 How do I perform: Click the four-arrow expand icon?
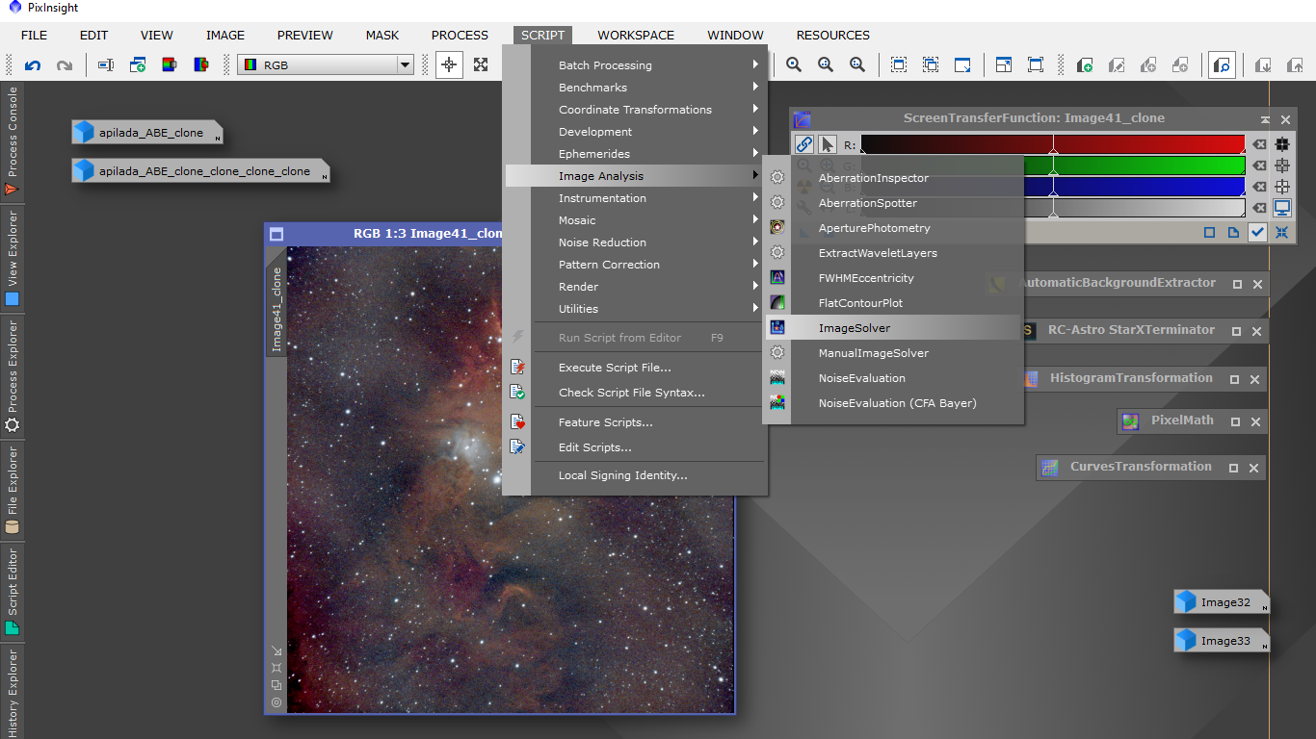481,65
